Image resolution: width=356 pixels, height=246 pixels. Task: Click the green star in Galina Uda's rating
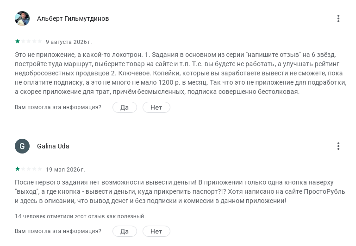coord(18,169)
